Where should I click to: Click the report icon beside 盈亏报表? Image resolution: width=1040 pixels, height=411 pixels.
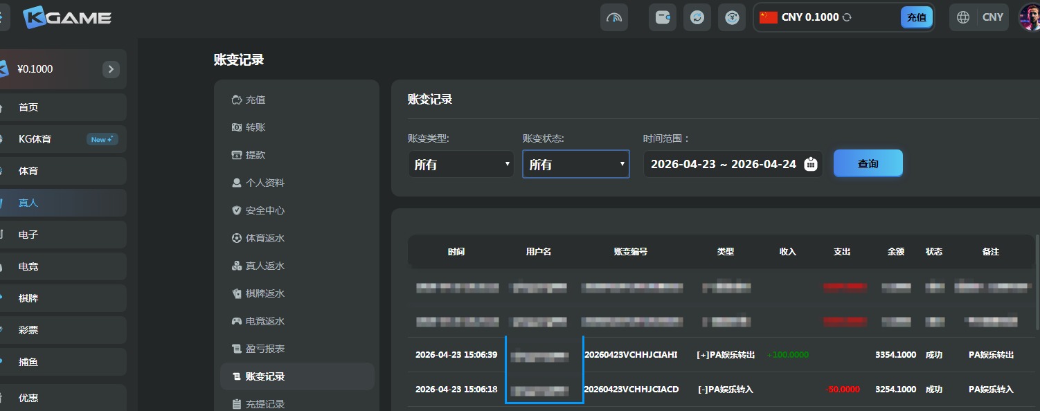click(237, 349)
